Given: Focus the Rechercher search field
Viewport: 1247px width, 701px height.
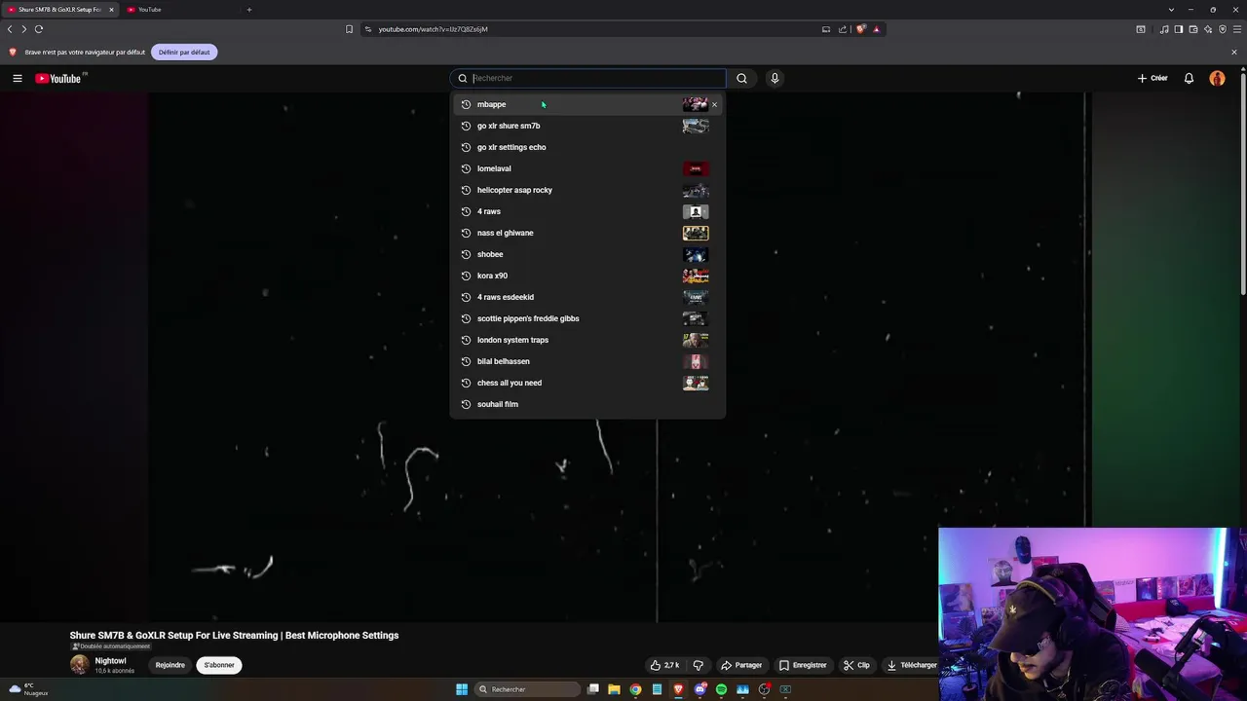Looking at the screenshot, I should click(x=587, y=78).
